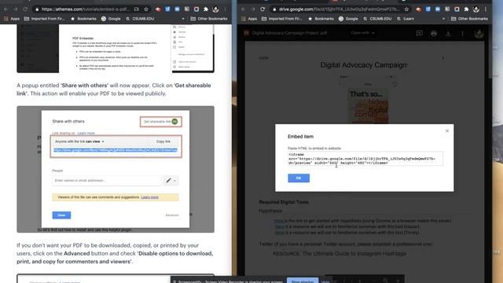The width and height of the screenshot is (503, 283).
Task: Open the profile avatar in the athemes window toolbar
Action: [215, 9]
